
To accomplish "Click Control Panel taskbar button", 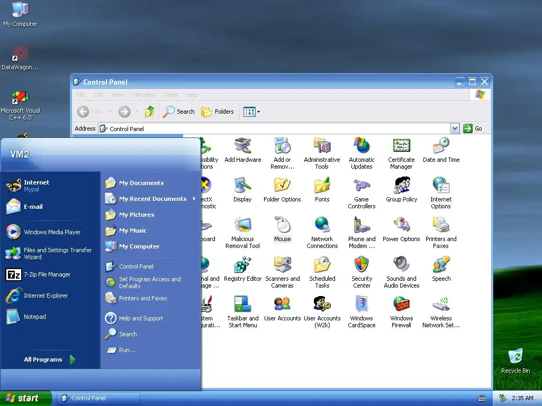I will [x=98, y=398].
